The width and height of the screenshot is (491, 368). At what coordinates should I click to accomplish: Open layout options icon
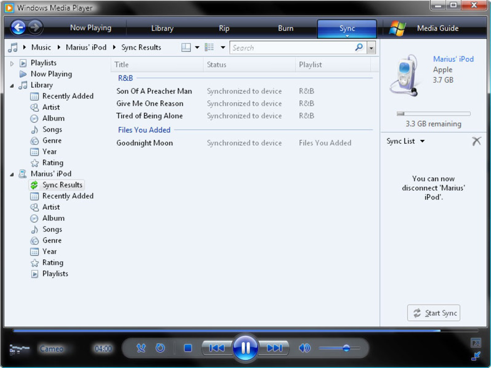[x=186, y=47]
